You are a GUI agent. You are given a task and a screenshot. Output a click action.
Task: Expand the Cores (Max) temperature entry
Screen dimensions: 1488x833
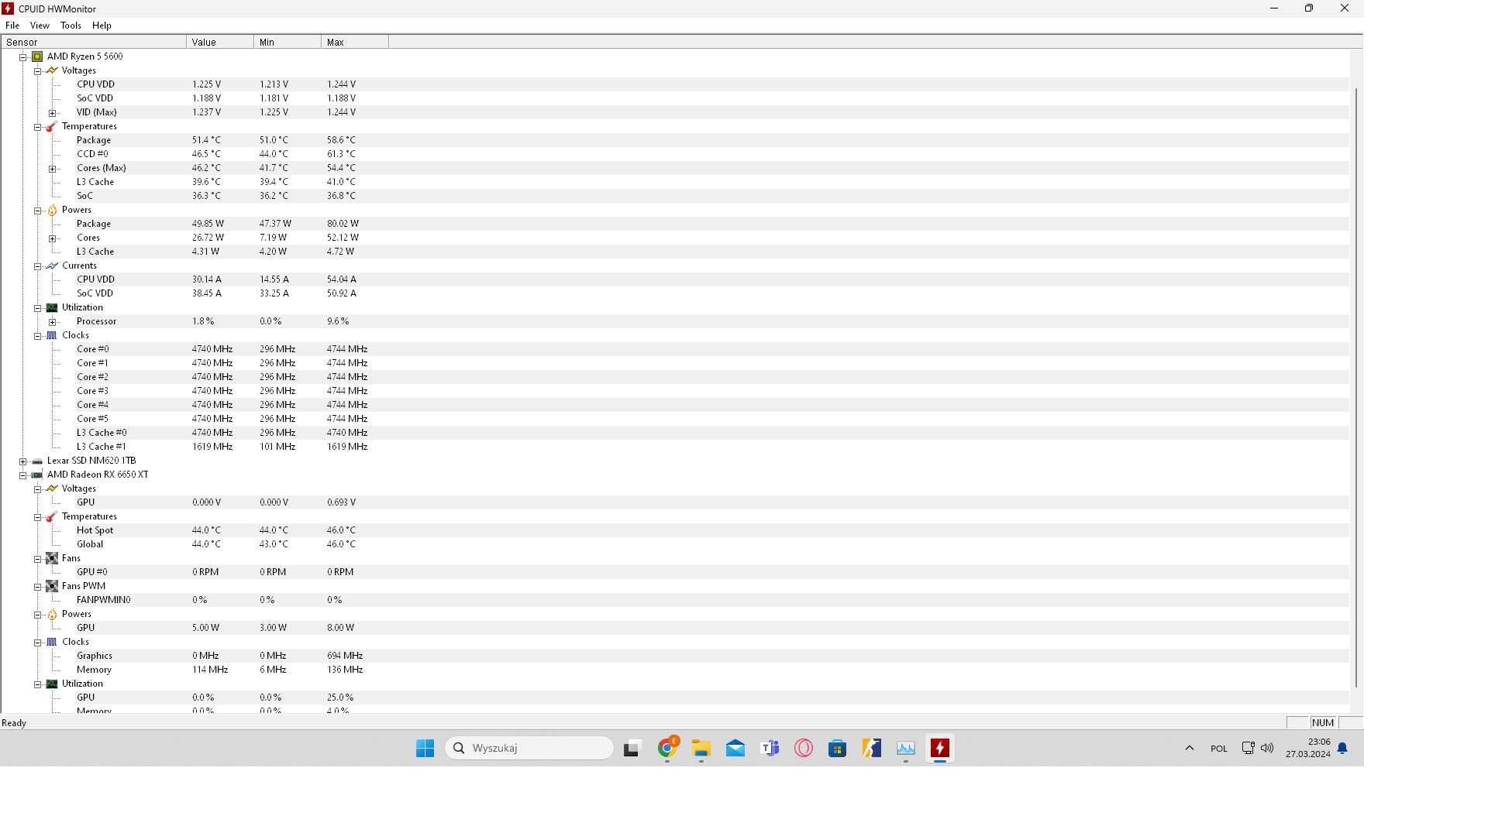pos(52,168)
